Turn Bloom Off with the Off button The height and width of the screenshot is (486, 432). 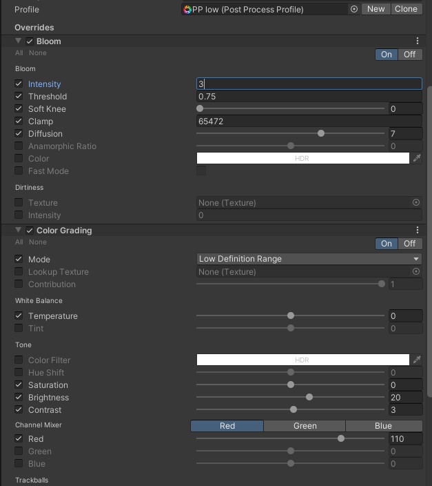click(x=410, y=55)
